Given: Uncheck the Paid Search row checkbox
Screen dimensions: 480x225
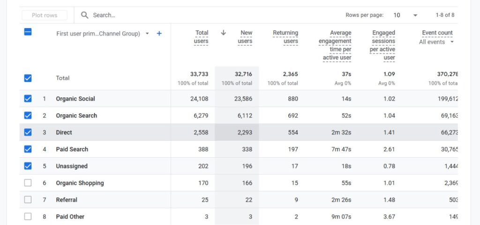Looking at the screenshot, I should 28,149.
